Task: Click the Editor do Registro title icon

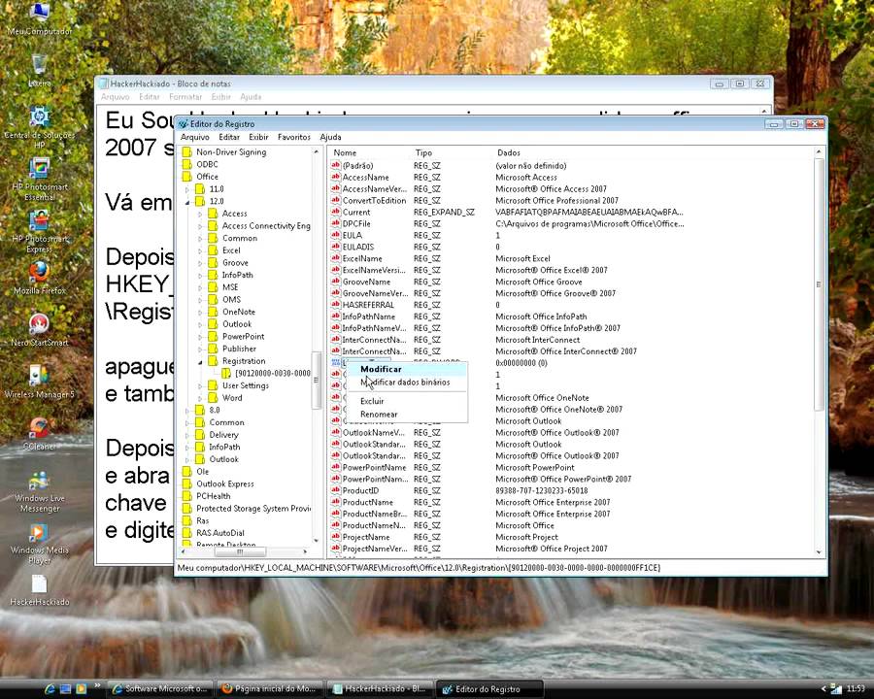Action: click(184, 123)
